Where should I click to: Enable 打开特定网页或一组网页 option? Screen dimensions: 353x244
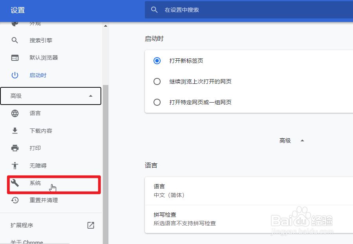pyautogui.click(x=157, y=102)
